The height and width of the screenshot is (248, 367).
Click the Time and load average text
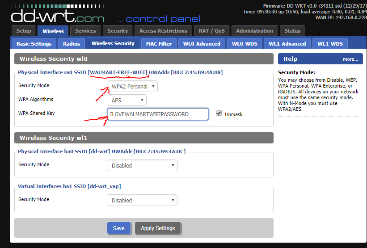pyautogui.click(x=305, y=12)
